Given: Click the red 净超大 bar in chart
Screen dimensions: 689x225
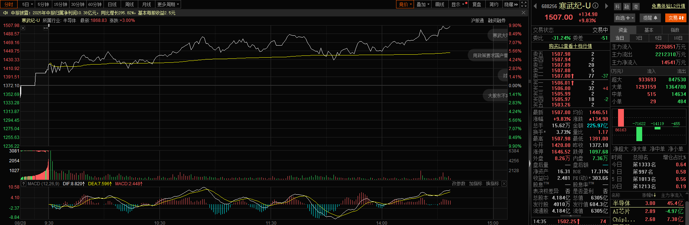Looking at the screenshot, I should click(x=621, y=118).
